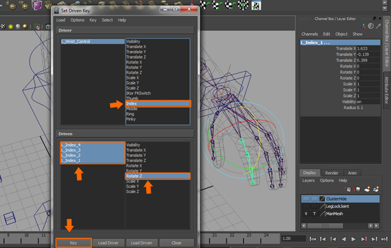The width and height of the screenshot is (391, 248).
Task: Click the Visibility channel set to on
Action: [368, 102]
